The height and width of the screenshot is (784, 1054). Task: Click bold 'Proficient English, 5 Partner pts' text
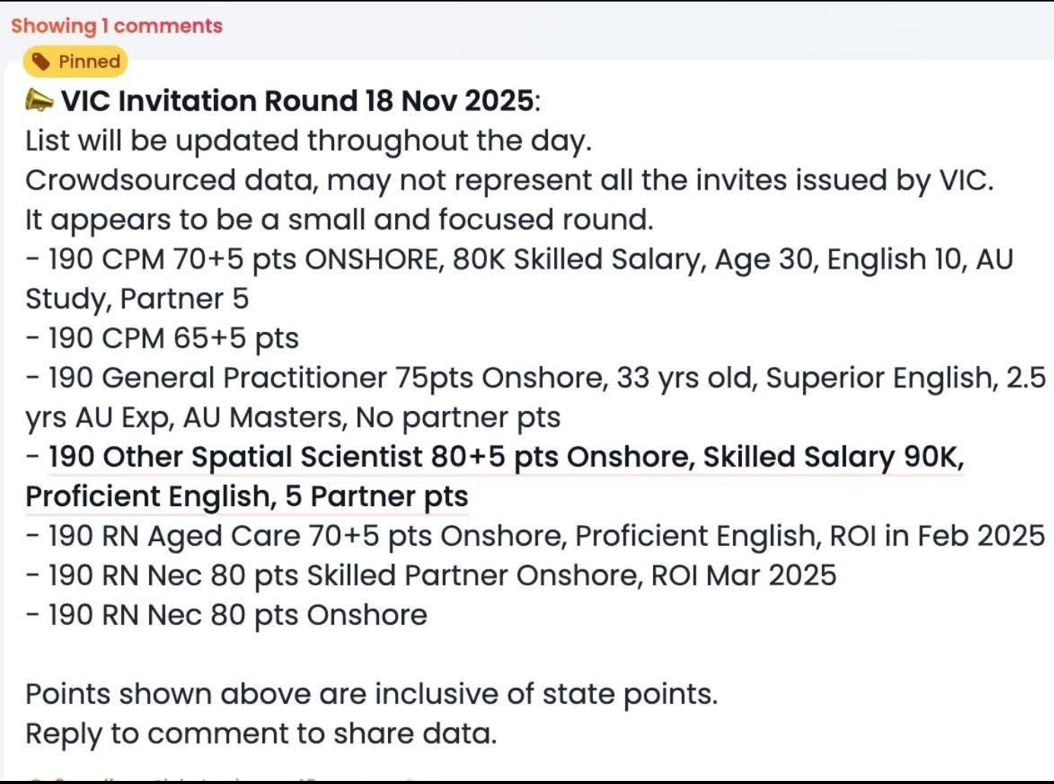click(247, 497)
